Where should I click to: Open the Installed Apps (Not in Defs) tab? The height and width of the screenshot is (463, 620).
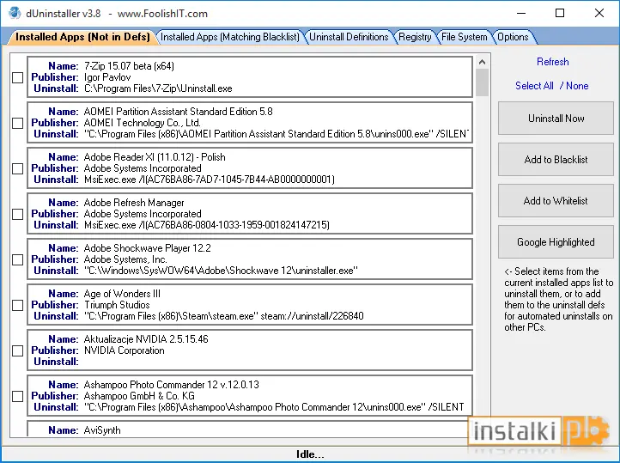tap(82, 37)
